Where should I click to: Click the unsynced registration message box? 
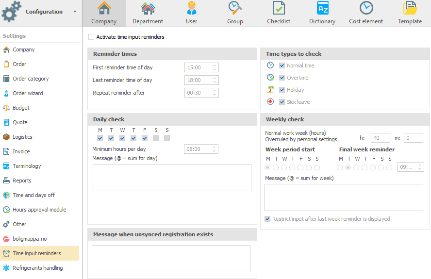tap(171, 259)
